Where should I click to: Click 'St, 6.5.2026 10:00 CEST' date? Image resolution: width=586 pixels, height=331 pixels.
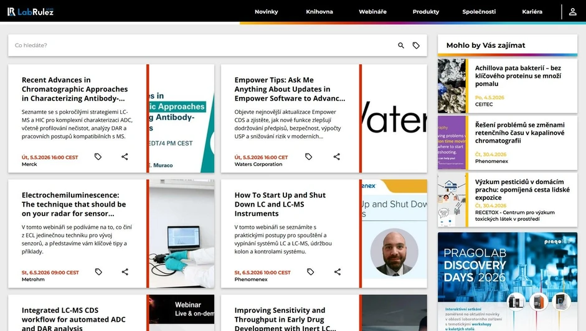(262, 273)
